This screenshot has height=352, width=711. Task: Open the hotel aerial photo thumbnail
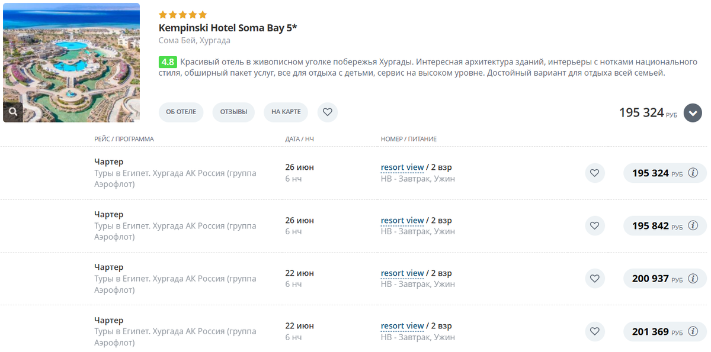click(71, 59)
